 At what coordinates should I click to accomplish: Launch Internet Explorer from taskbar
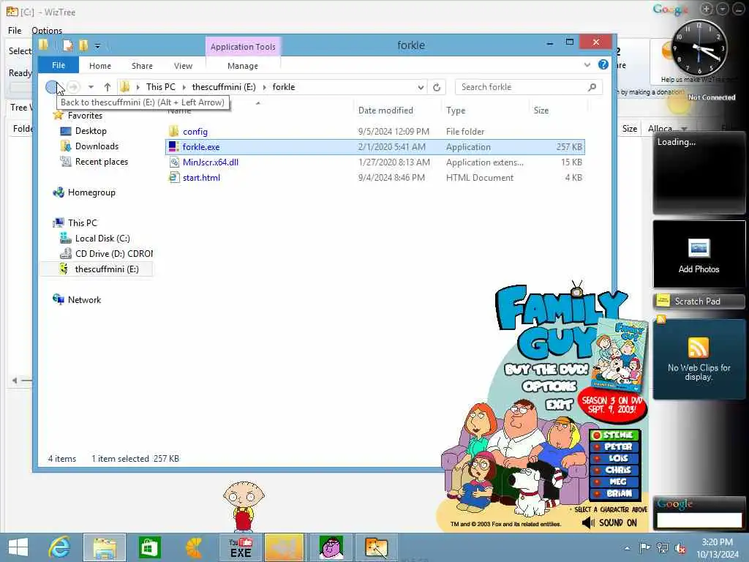(59, 547)
